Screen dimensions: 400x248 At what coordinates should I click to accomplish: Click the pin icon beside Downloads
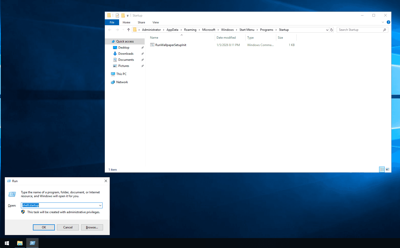142,54
